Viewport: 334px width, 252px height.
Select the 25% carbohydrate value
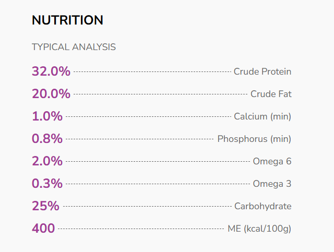point(45,206)
